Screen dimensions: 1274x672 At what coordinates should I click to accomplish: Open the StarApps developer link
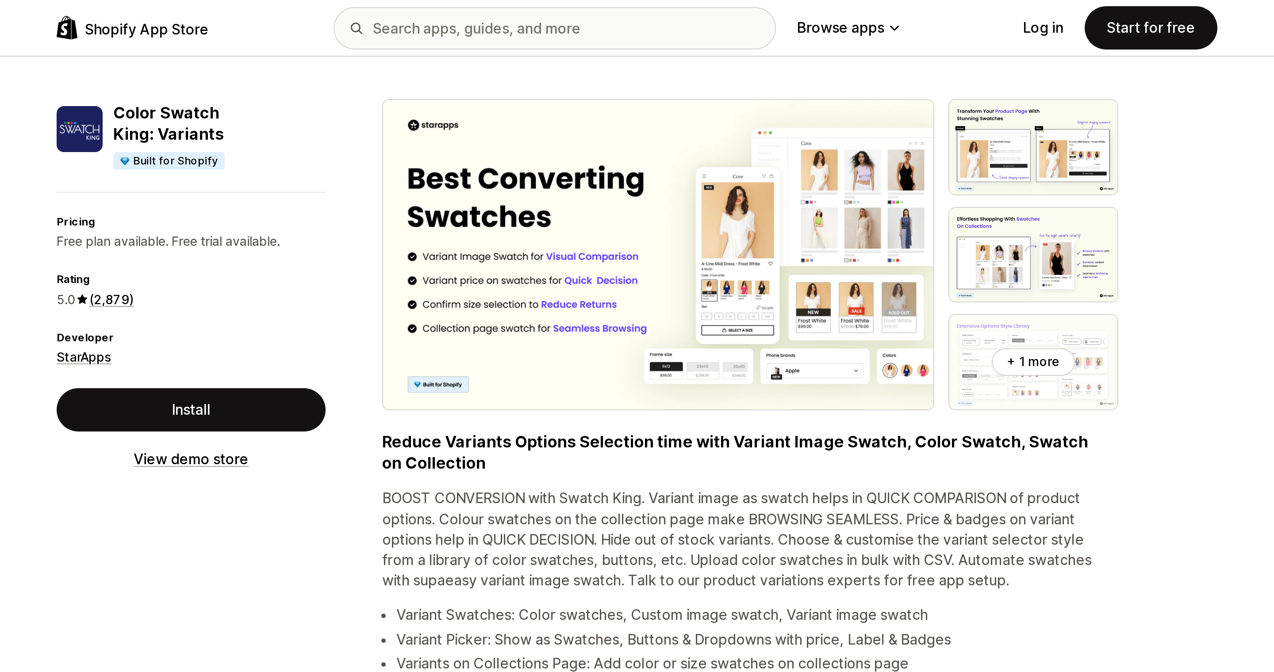(x=84, y=357)
